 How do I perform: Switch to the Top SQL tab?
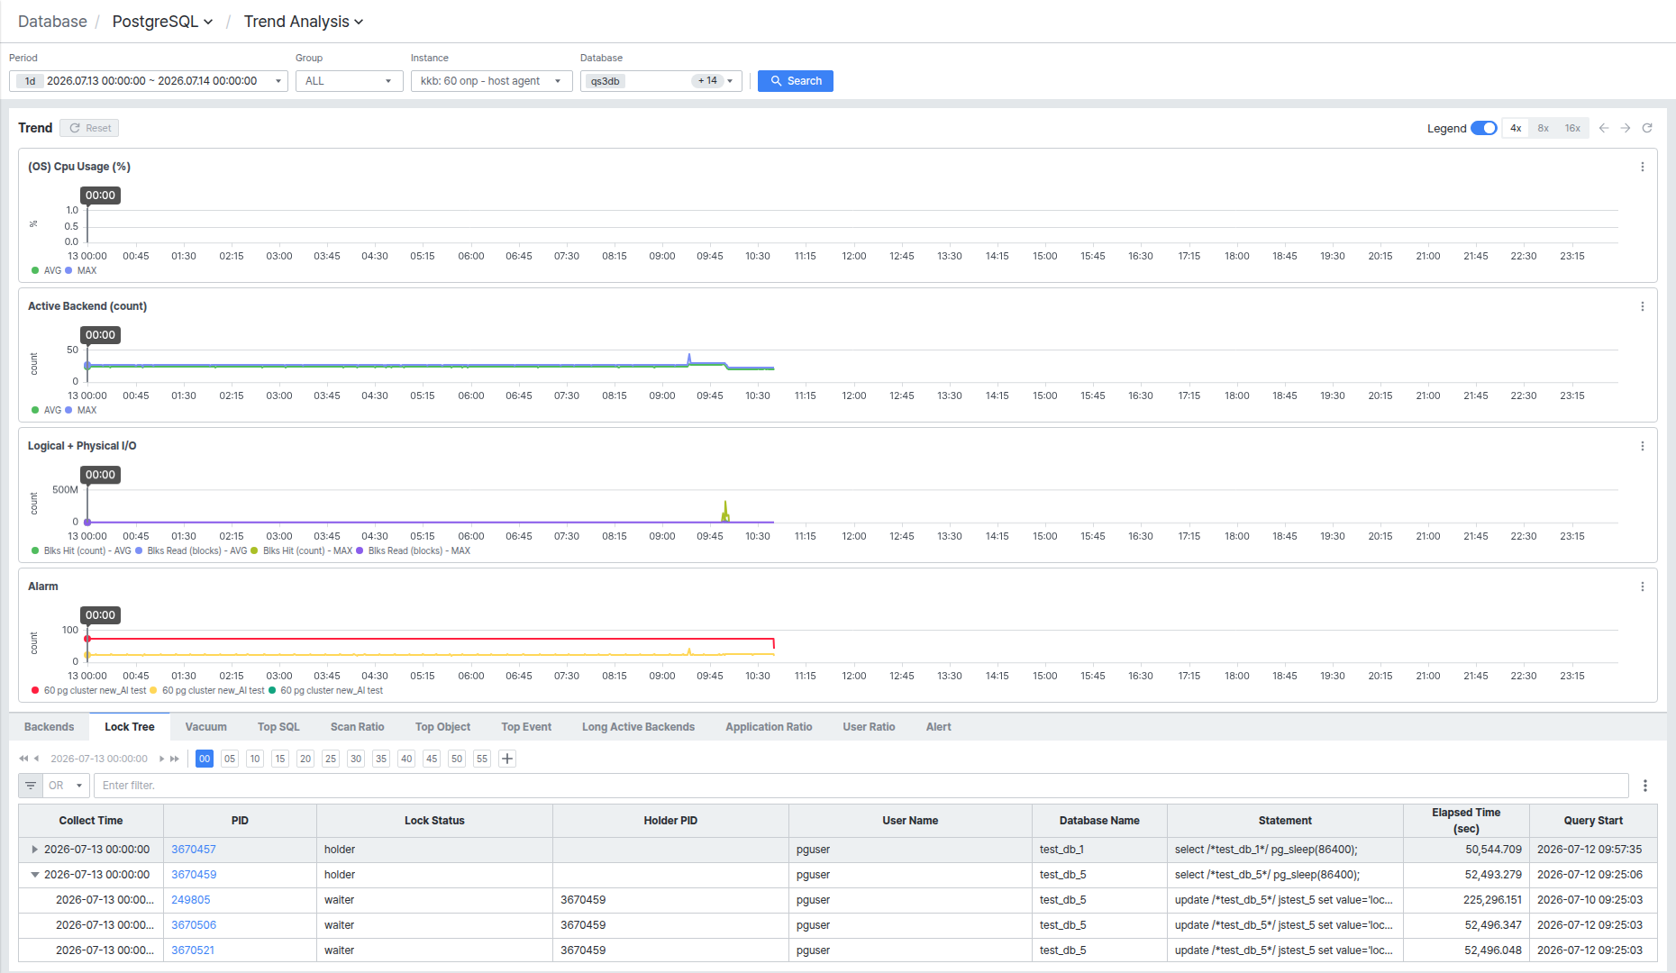(278, 727)
